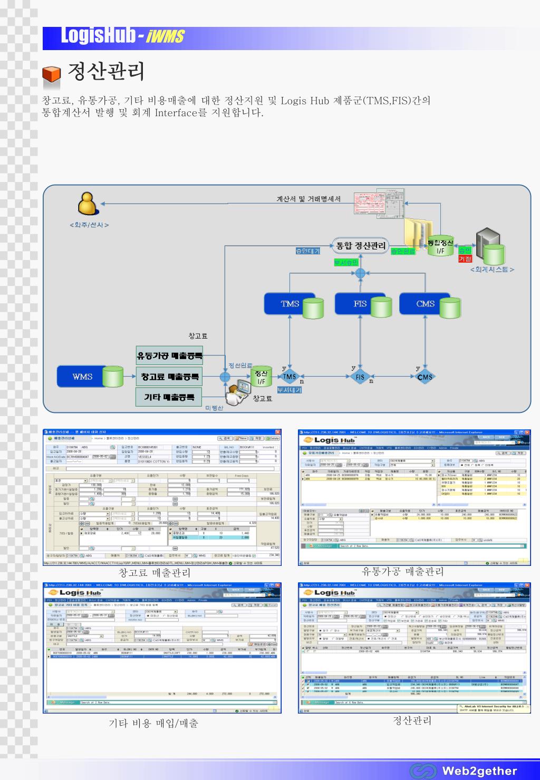540x780 pixels.
Task: Click the 승인대기 status label
Action: (x=307, y=251)
